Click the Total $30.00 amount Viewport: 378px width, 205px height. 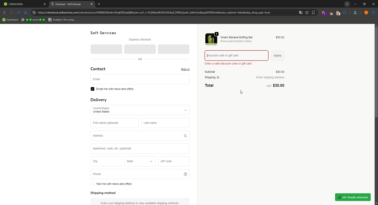278,85
